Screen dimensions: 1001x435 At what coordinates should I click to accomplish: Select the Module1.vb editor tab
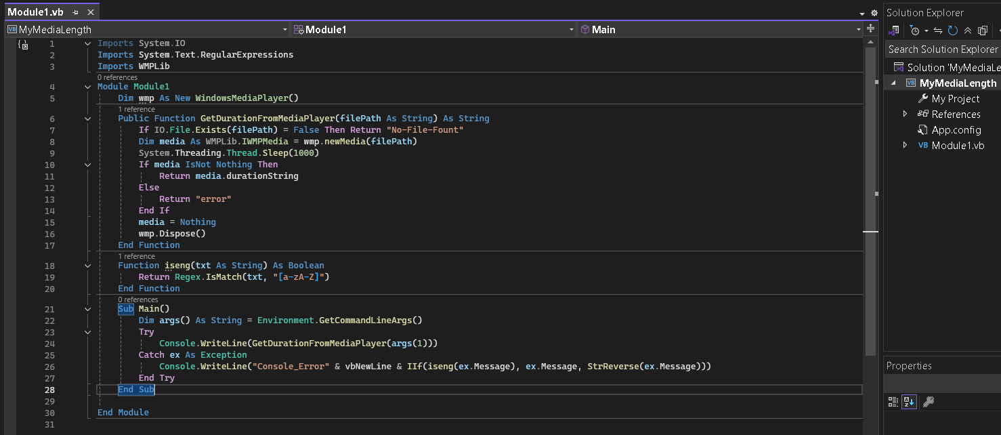(x=35, y=12)
